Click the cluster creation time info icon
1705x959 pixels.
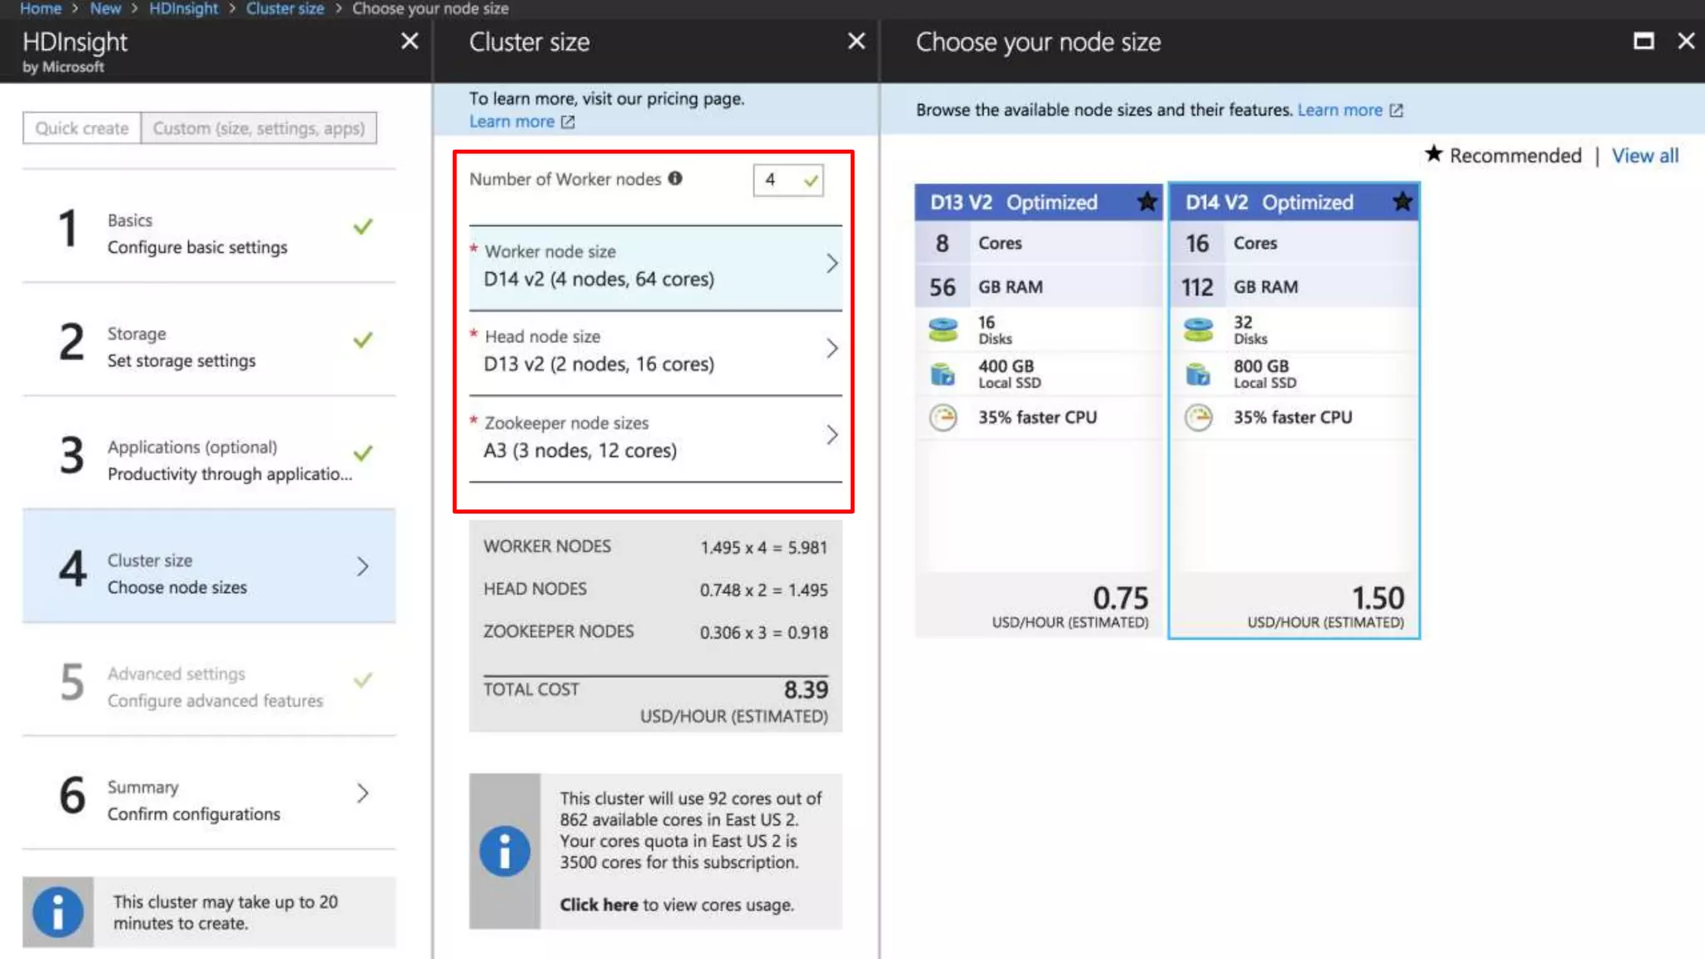(x=57, y=912)
